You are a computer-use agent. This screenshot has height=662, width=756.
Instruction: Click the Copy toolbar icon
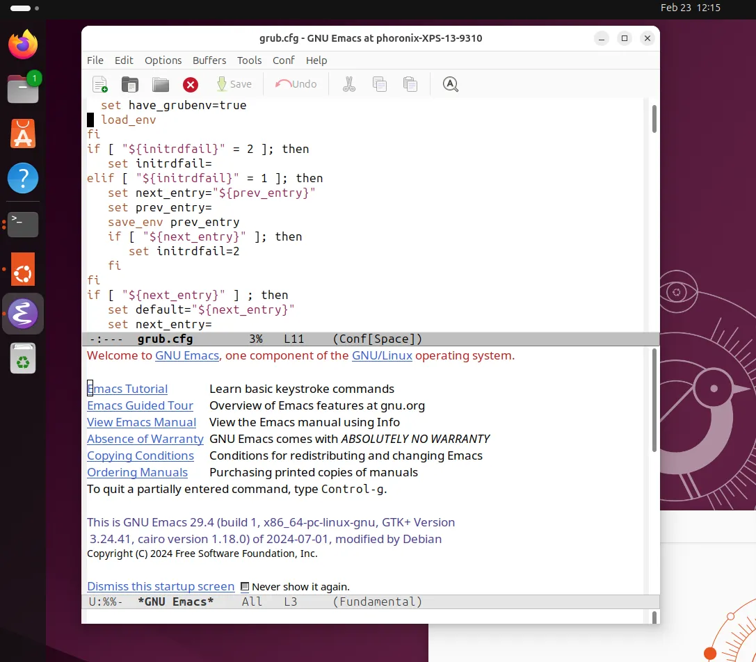pyautogui.click(x=380, y=84)
